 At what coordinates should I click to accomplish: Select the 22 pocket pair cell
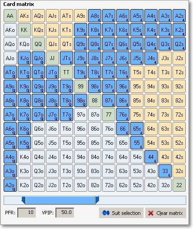tap(179, 185)
